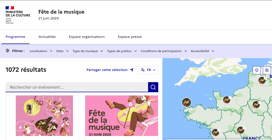Zoom in on the map
Image resolution: width=272 pixels, height=140 pixels.
[x=267, y=70]
